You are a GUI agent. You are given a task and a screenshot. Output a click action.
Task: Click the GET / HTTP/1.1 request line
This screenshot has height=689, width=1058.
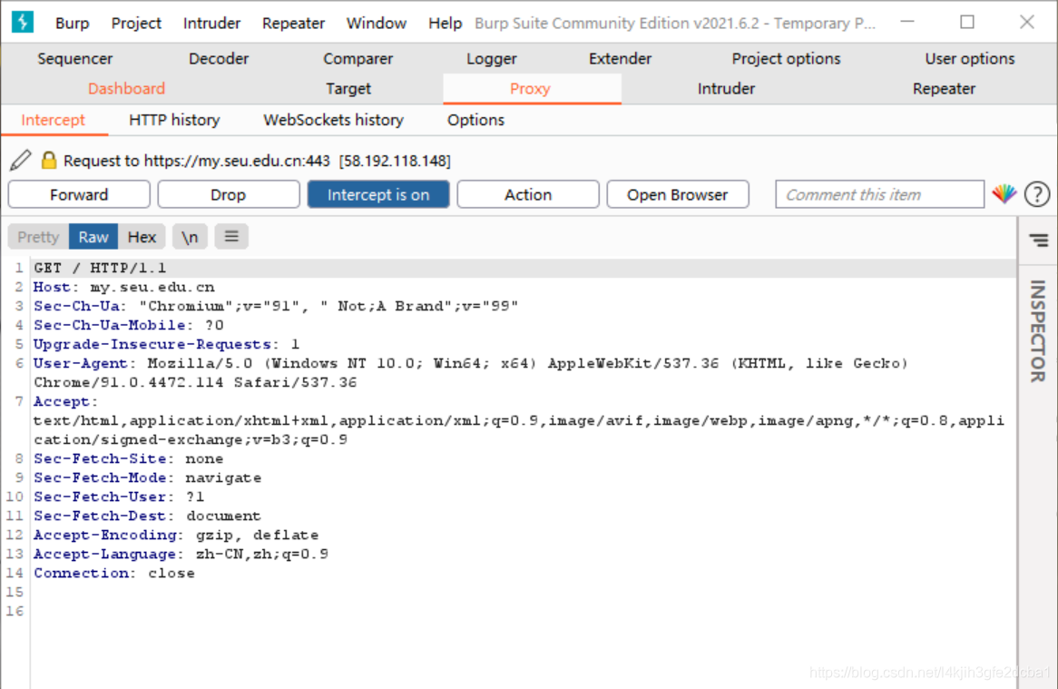click(100, 268)
